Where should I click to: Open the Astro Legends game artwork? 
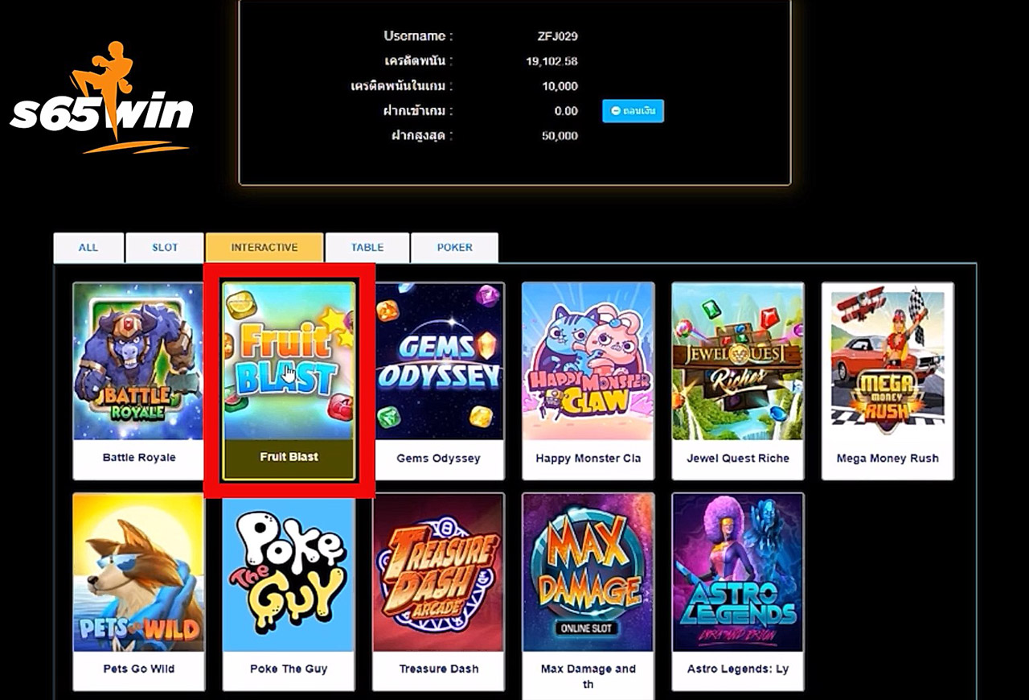[737, 572]
